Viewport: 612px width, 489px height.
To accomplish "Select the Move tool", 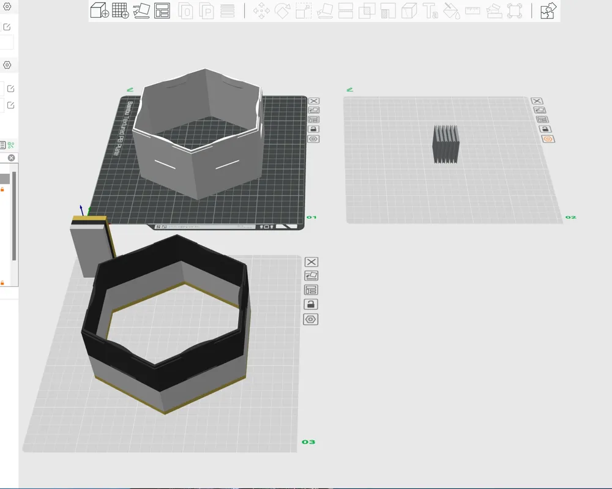I will point(261,11).
